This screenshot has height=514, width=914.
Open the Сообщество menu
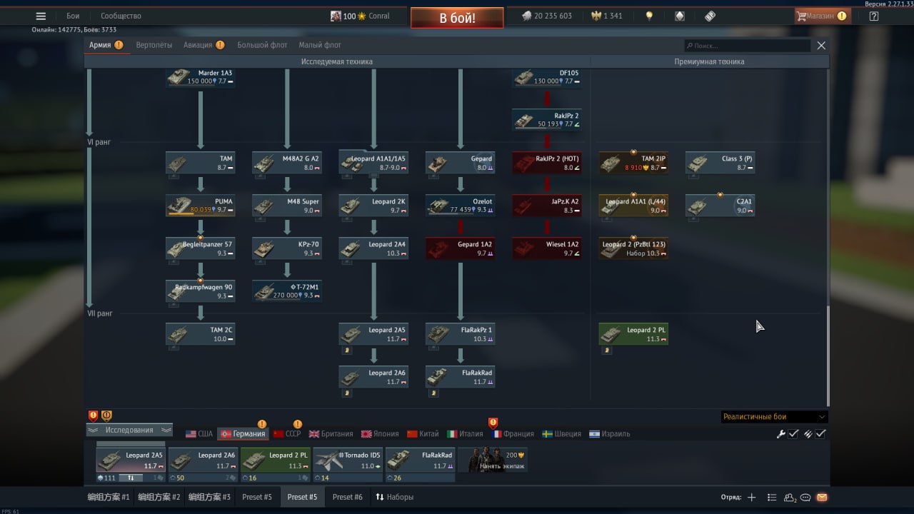pos(121,16)
